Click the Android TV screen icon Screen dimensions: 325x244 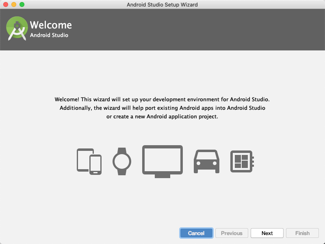point(162,161)
